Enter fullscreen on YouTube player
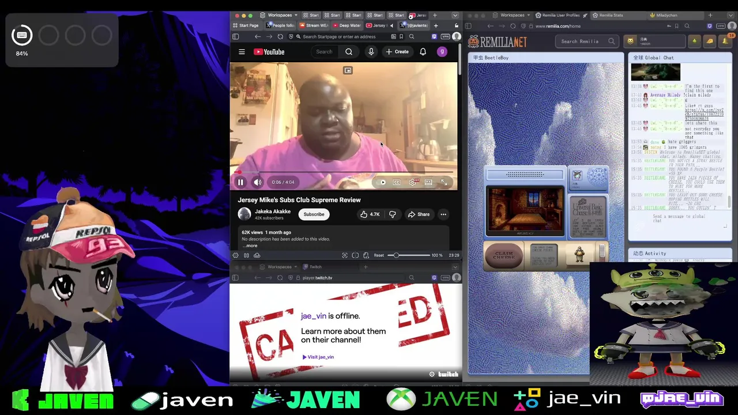 444,182
